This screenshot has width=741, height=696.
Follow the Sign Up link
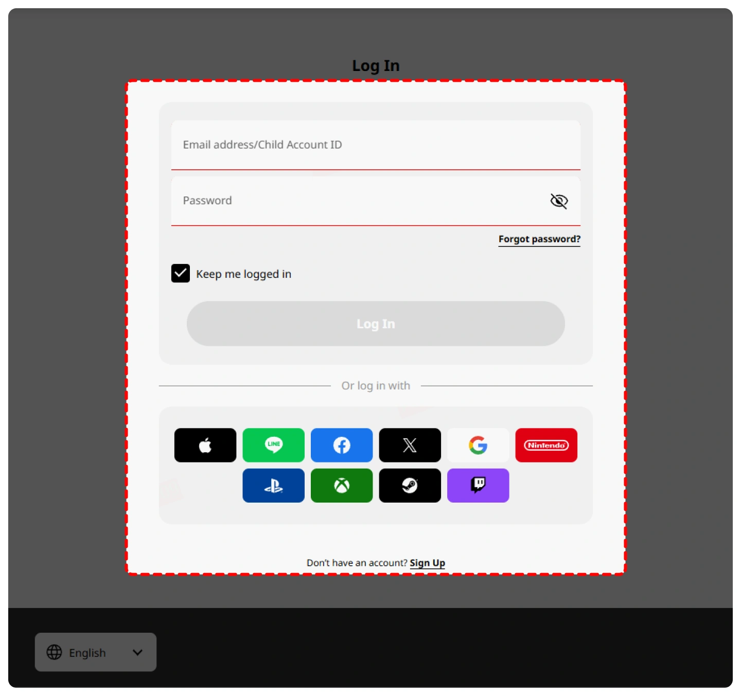tap(427, 563)
